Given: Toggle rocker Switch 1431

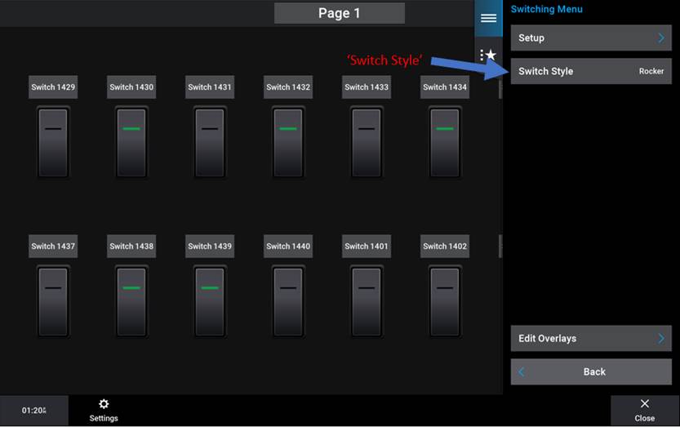Looking at the screenshot, I should pos(210,143).
